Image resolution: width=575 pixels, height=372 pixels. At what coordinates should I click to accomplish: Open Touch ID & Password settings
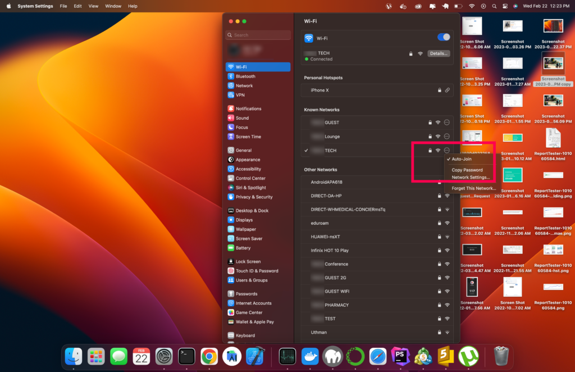[x=258, y=271]
